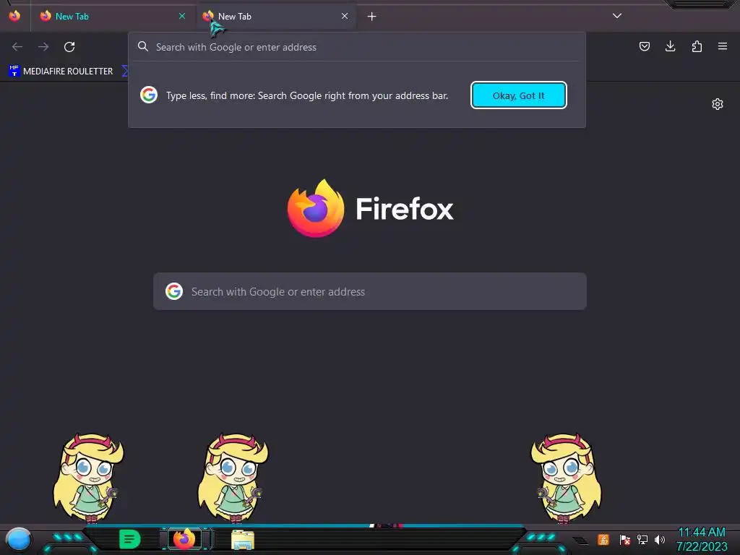Select the second New Tab
740x555 pixels.
coord(276,17)
